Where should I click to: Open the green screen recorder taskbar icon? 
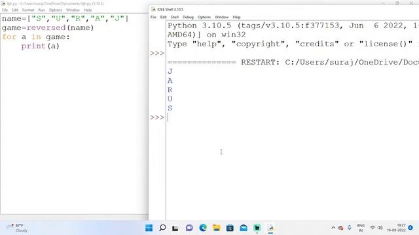[x=257, y=228]
